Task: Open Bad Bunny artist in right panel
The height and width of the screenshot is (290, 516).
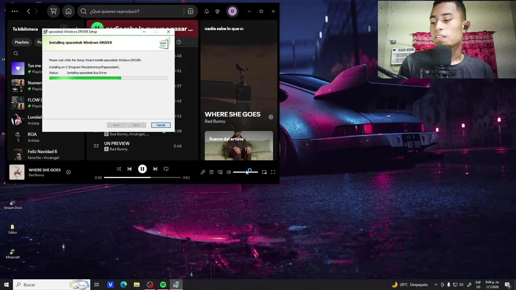Action: (215, 121)
